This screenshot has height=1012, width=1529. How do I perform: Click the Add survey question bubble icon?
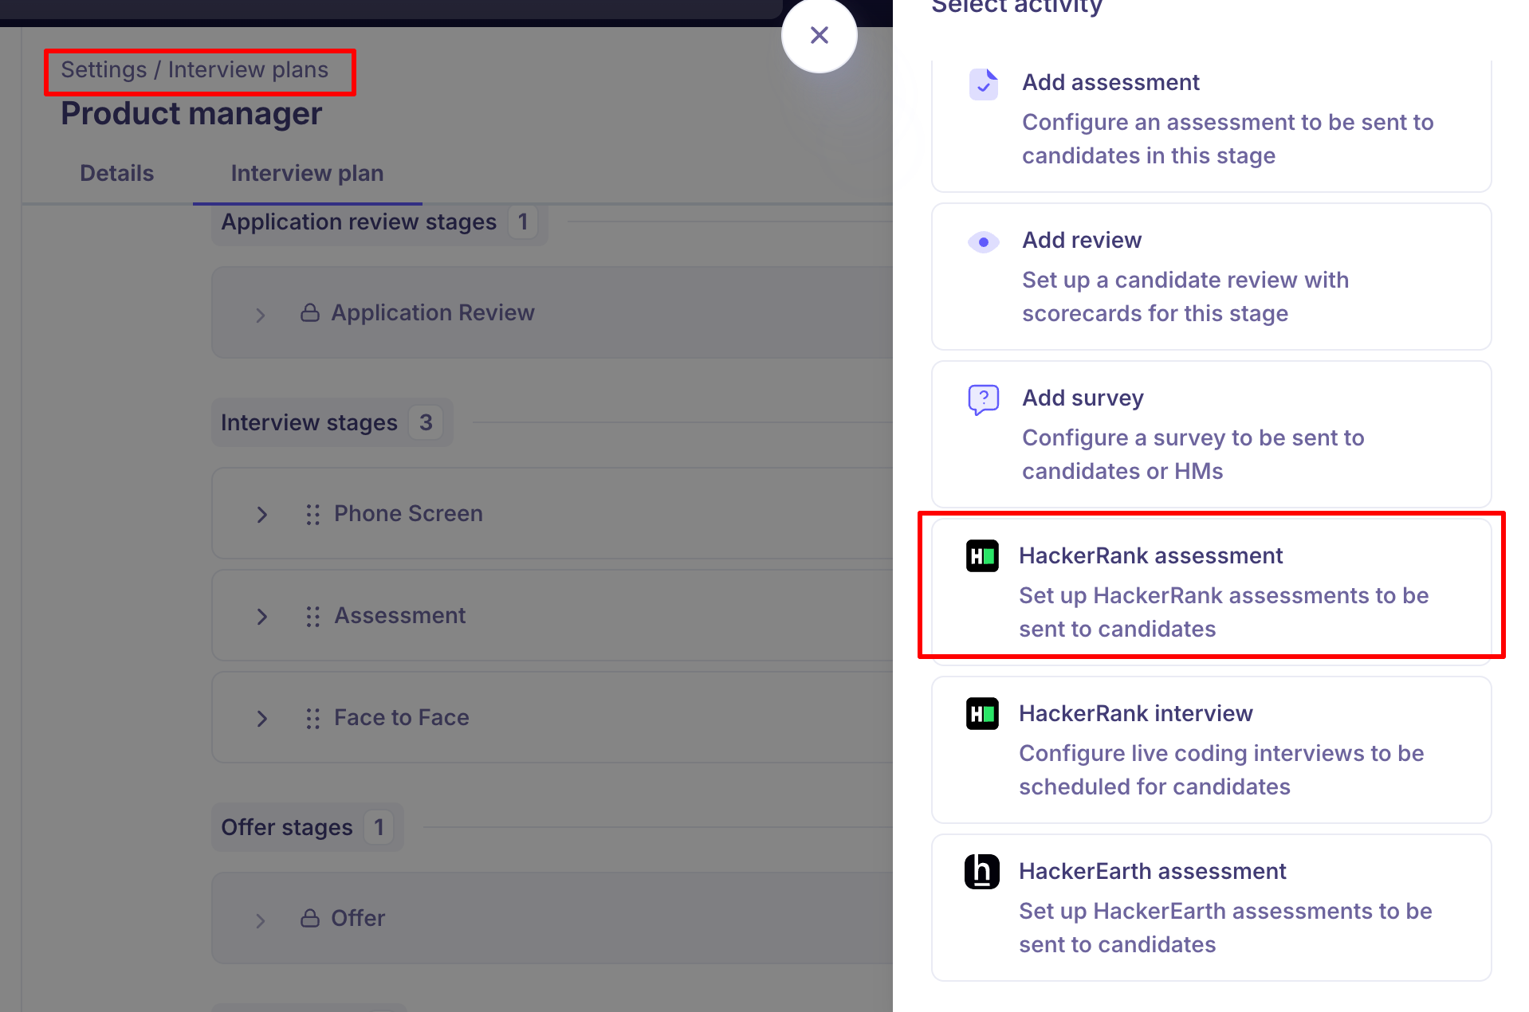(984, 399)
